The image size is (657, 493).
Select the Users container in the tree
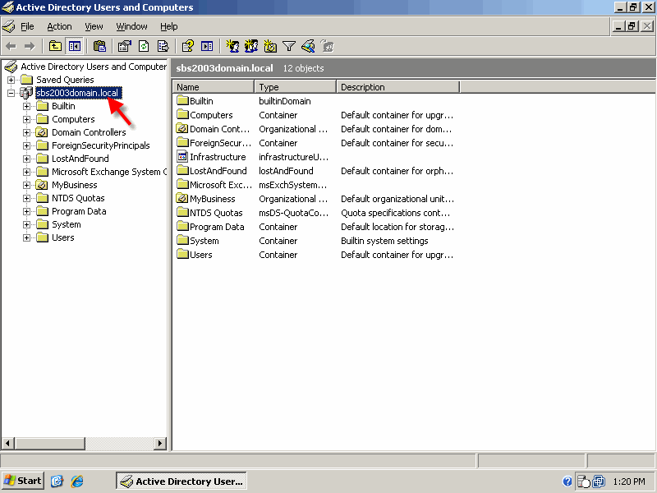(63, 237)
